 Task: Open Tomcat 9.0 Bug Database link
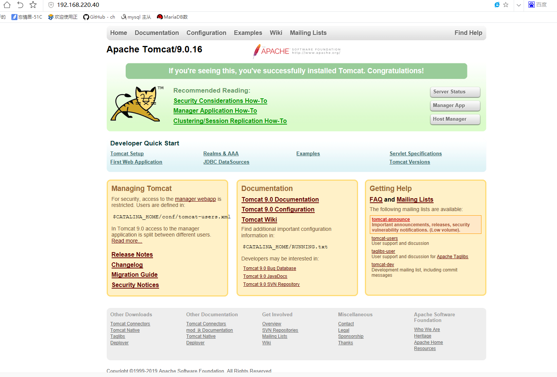(x=270, y=269)
